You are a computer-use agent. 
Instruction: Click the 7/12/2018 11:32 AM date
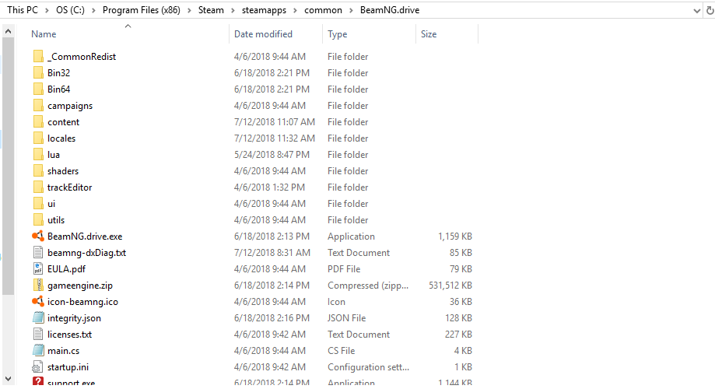[x=275, y=138]
